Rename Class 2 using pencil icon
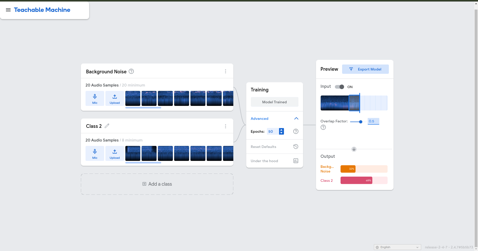 pos(107,126)
